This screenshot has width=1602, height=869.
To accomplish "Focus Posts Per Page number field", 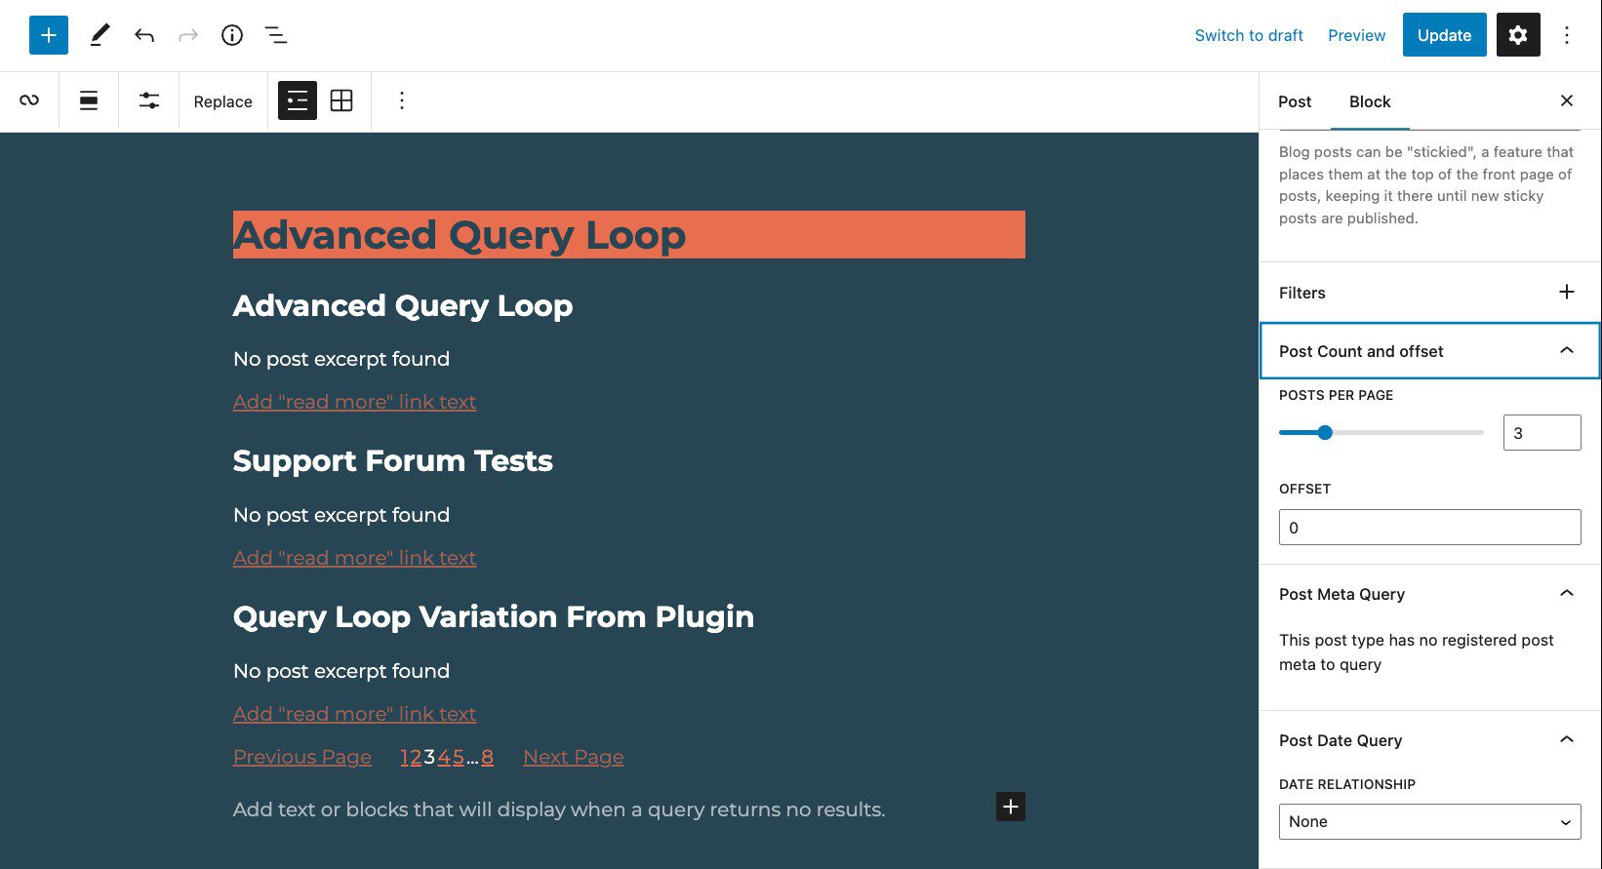I will (x=1542, y=432).
